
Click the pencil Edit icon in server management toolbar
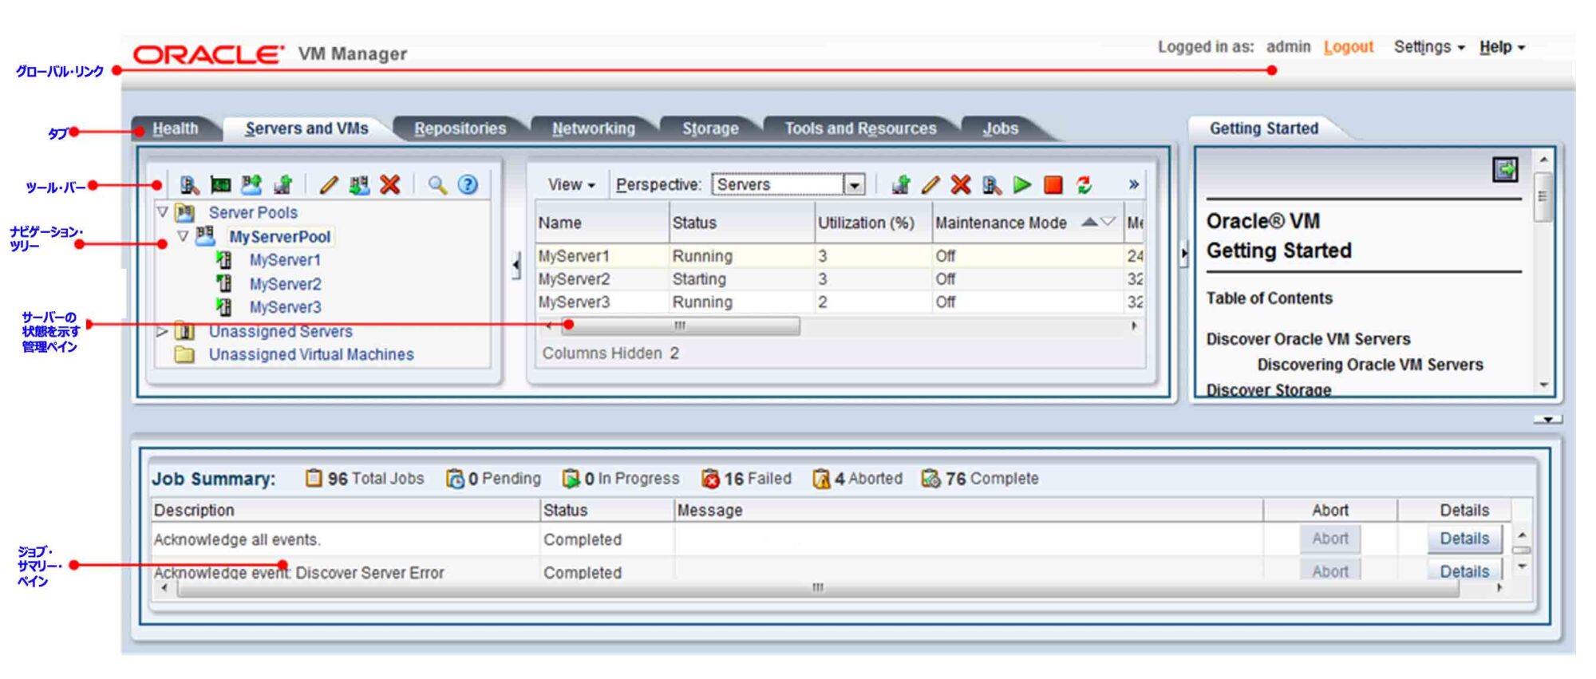930,185
